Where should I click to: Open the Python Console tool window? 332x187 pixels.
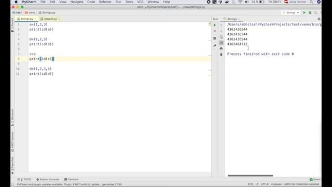click(x=48, y=179)
